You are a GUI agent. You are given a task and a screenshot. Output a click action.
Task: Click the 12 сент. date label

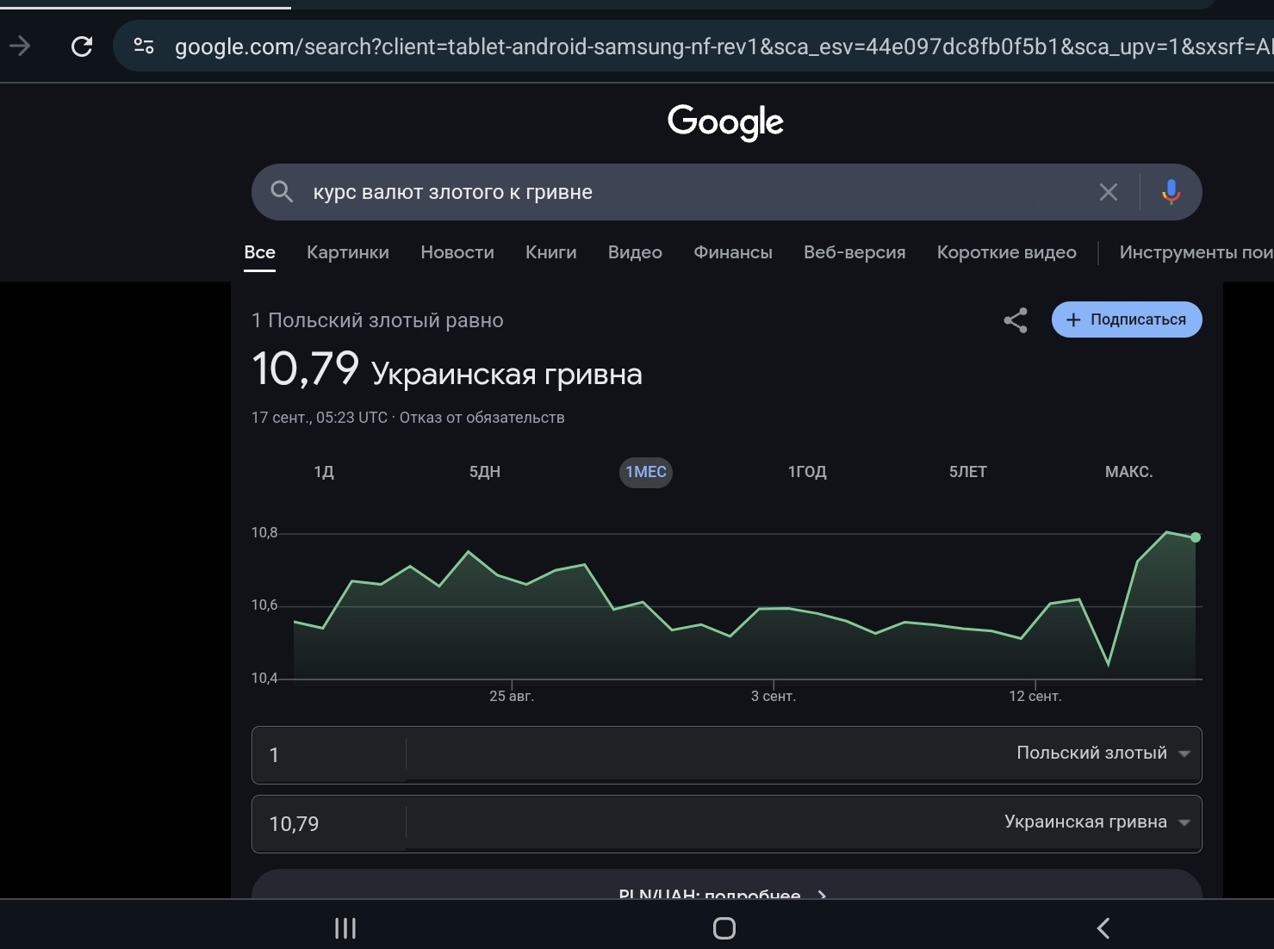1035,696
